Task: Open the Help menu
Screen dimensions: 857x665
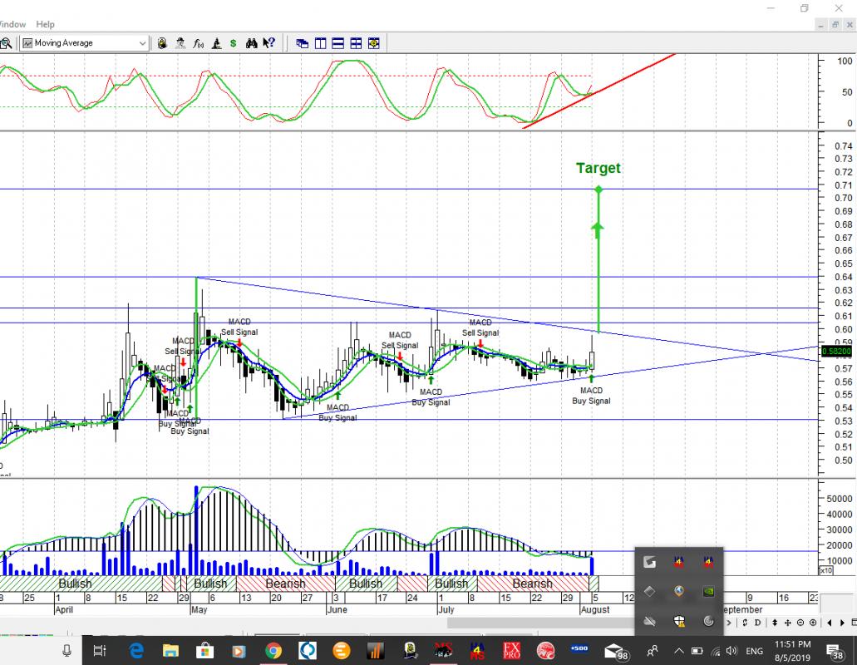Action: (x=46, y=24)
